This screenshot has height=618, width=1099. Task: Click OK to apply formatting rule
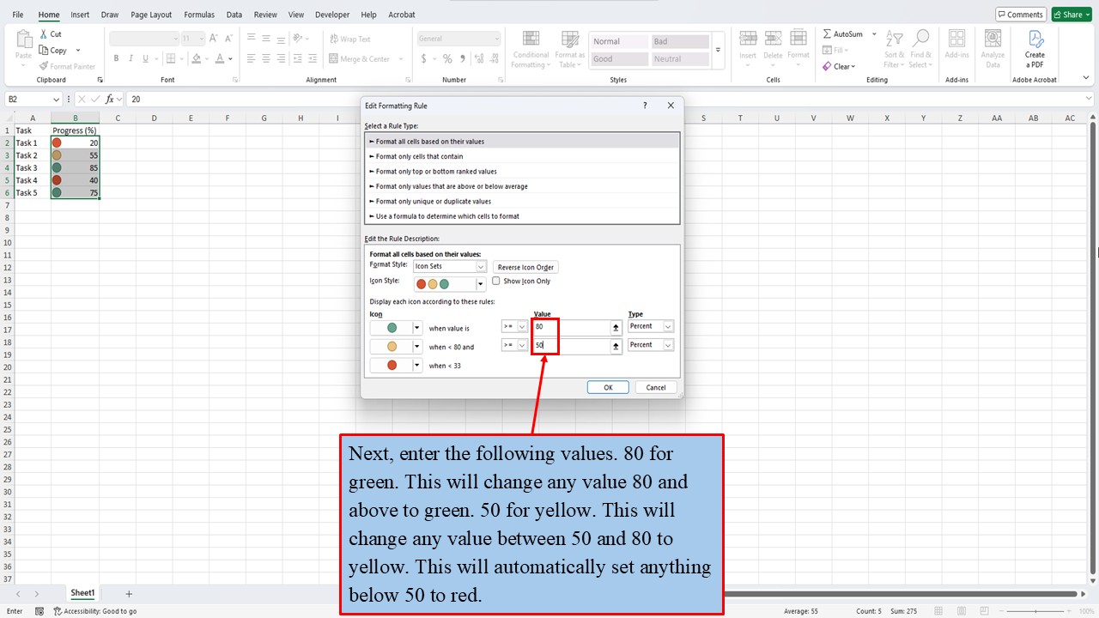pyautogui.click(x=608, y=387)
